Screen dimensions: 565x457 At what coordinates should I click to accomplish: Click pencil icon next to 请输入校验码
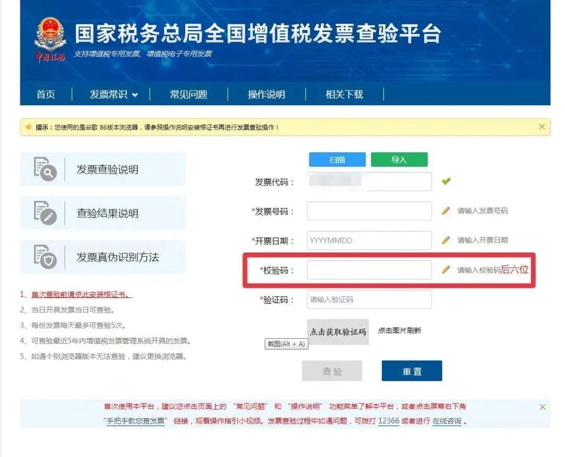pyautogui.click(x=446, y=270)
